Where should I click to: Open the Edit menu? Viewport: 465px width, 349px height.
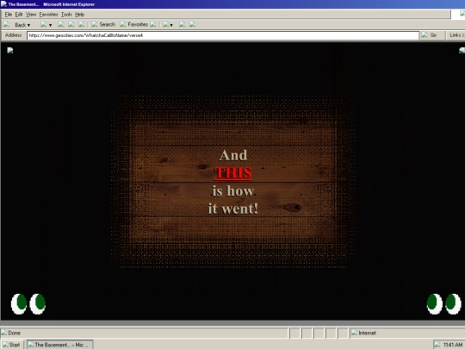coord(19,15)
